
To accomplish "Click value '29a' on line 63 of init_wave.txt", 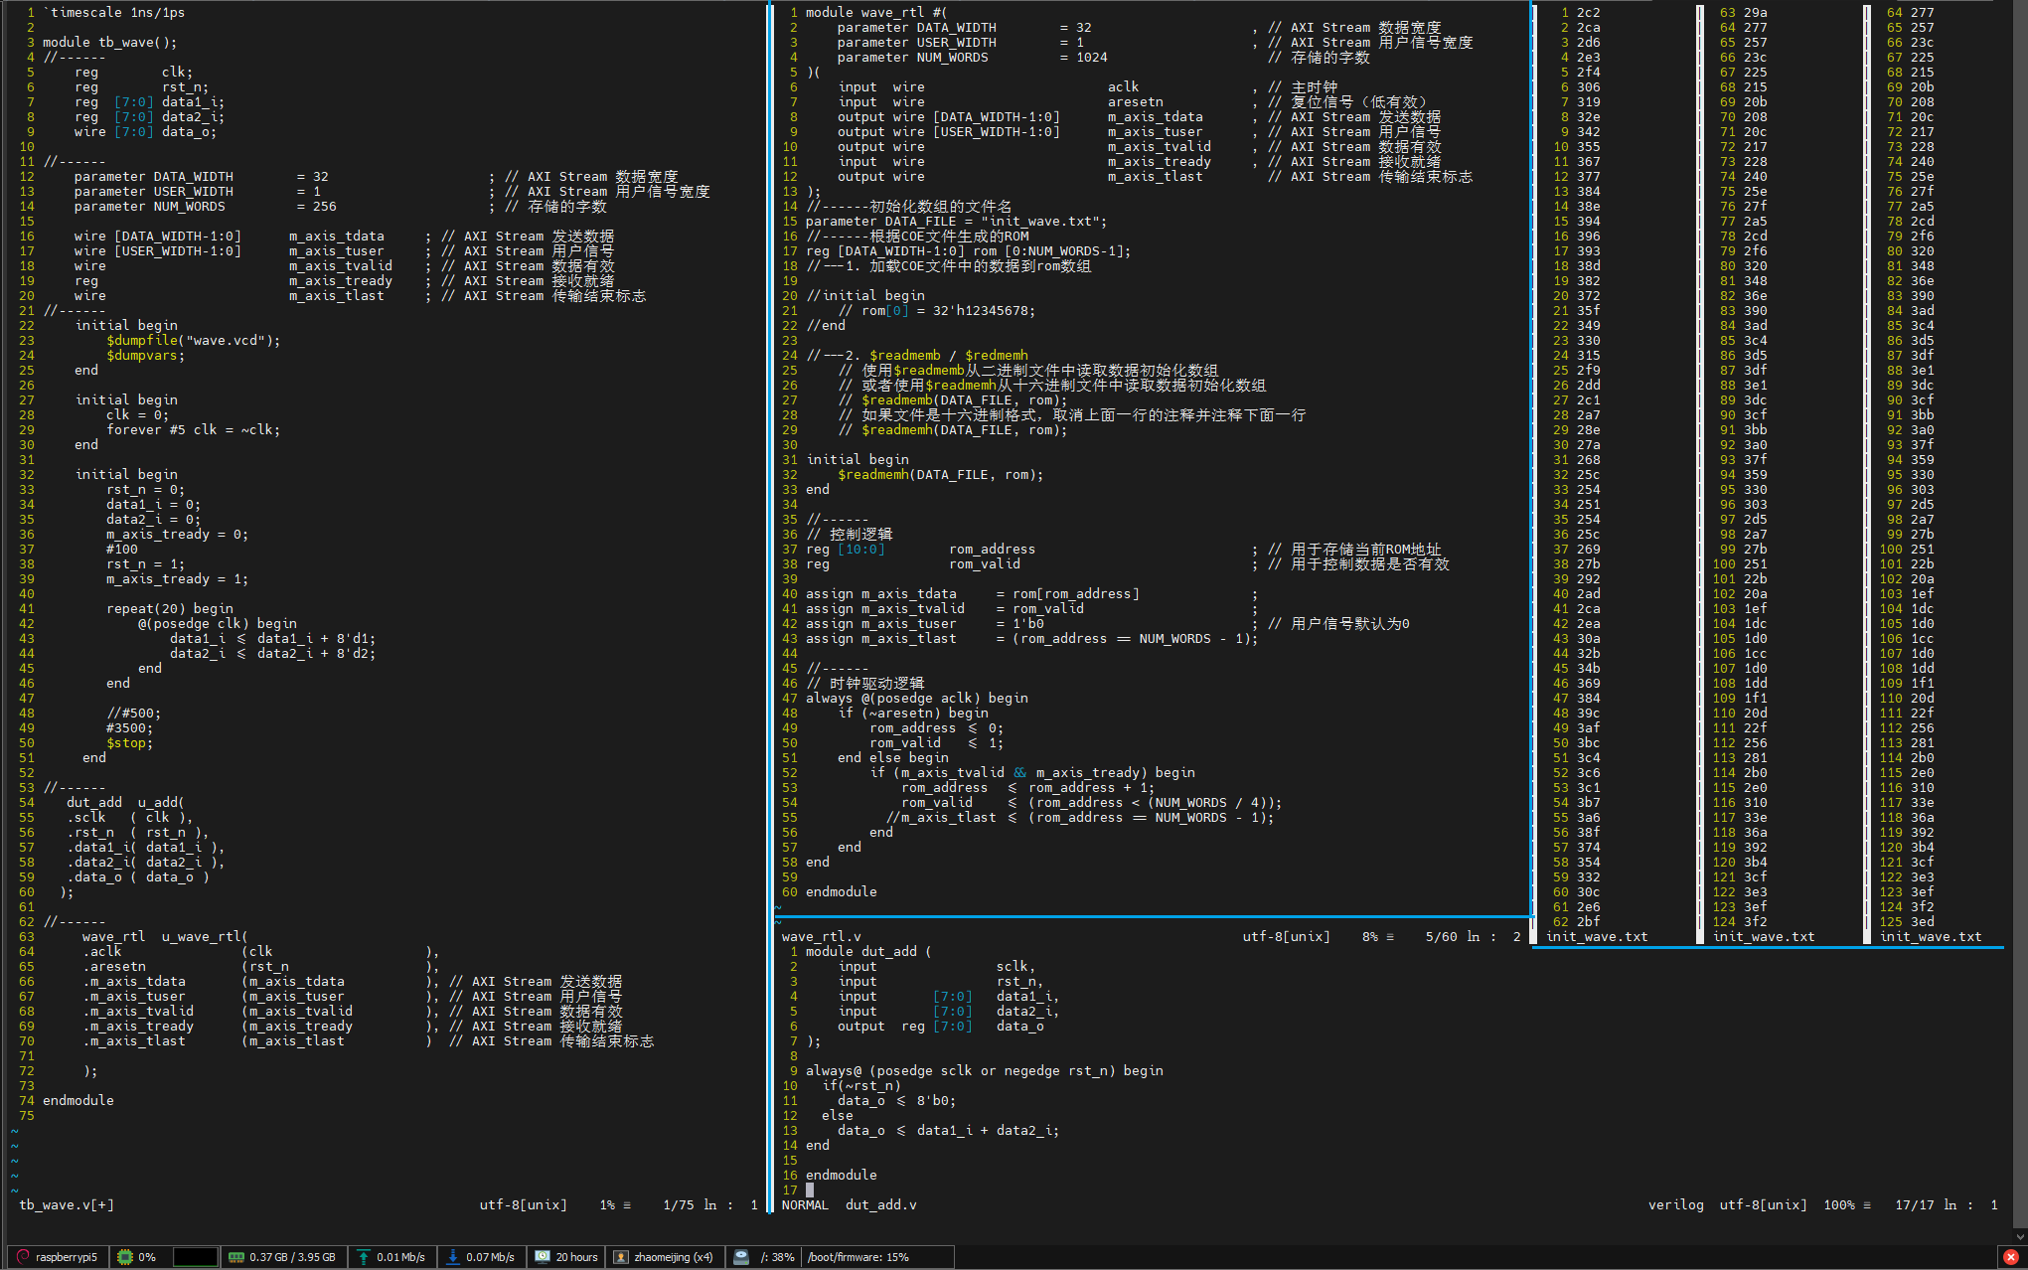I will click(1756, 12).
